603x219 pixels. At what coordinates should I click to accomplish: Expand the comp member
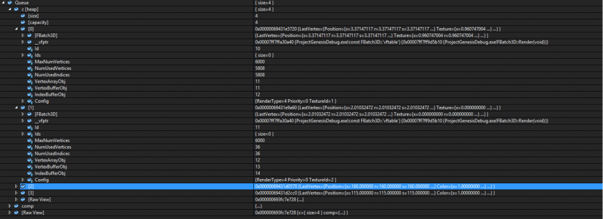[x=9, y=206]
